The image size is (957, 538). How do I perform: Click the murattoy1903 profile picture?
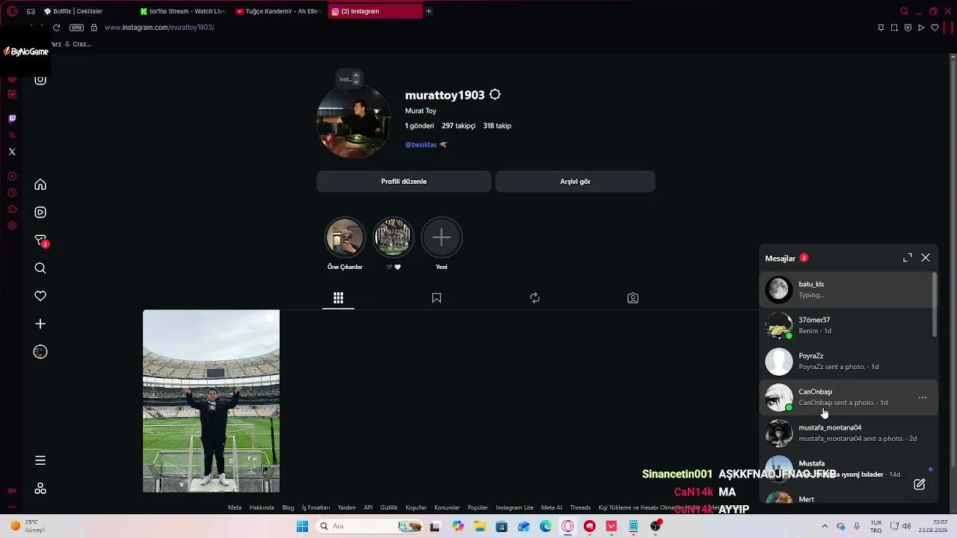(354, 122)
